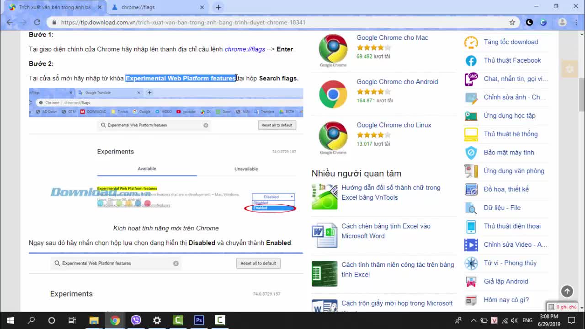Image resolution: width=585 pixels, height=329 pixels.
Task: Click the thâm niên Excel article thumbnail
Action: click(324, 274)
